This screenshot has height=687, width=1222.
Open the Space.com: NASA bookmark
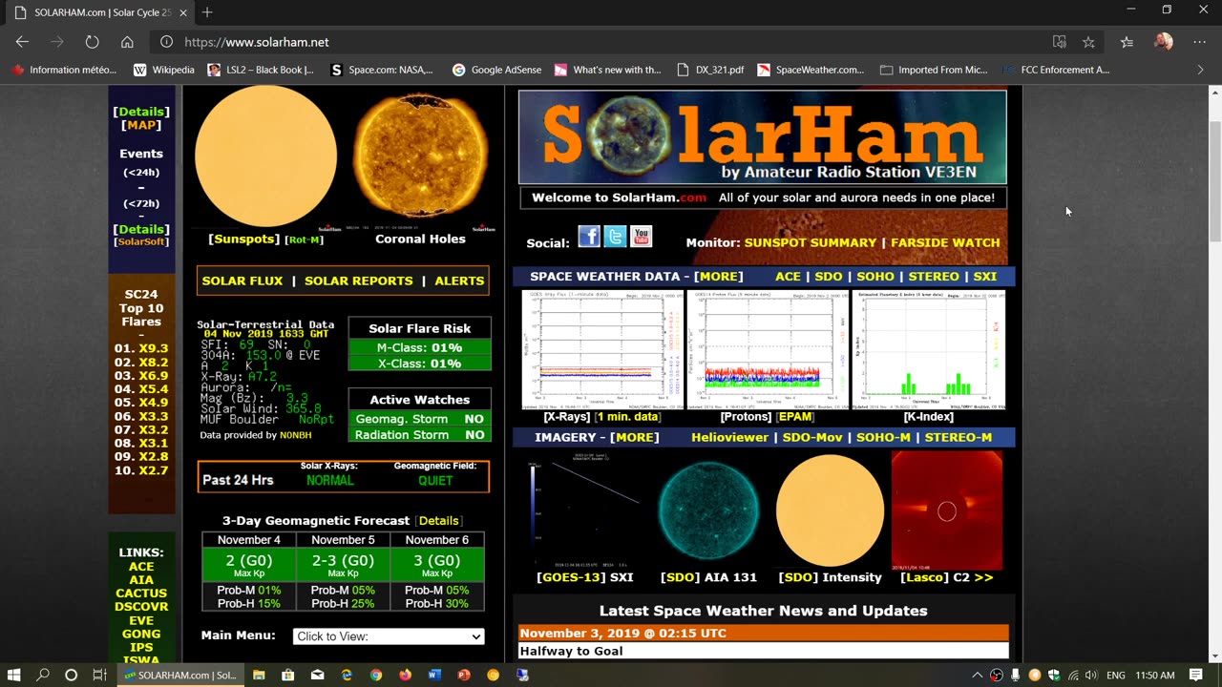tap(381, 70)
